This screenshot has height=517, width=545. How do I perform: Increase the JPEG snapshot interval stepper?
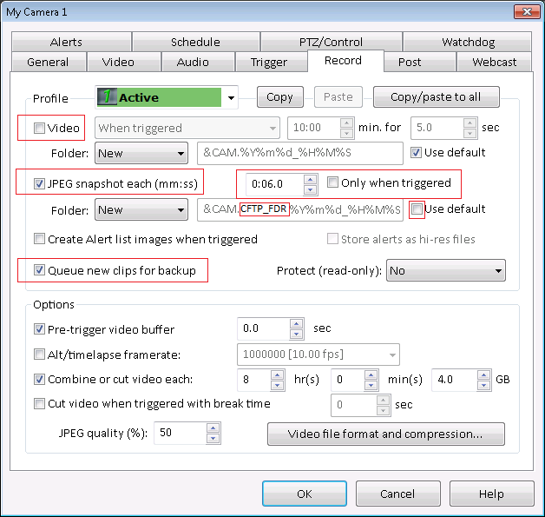click(x=310, y=179)
